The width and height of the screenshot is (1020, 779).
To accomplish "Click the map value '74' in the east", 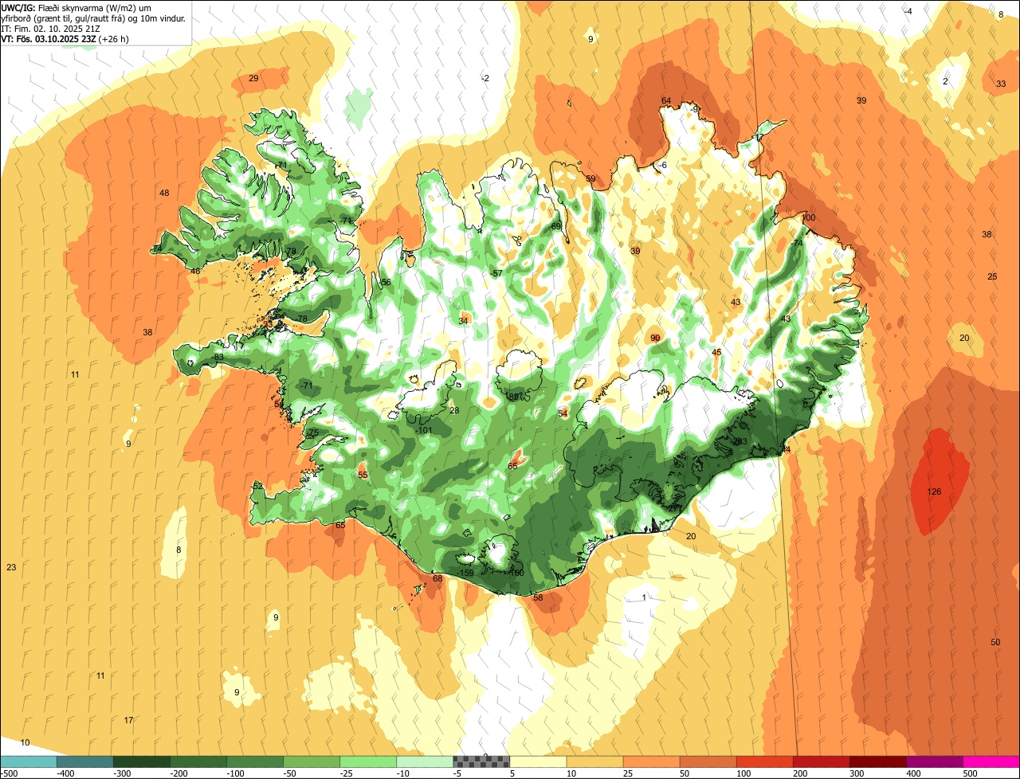I will click(798, 243).
